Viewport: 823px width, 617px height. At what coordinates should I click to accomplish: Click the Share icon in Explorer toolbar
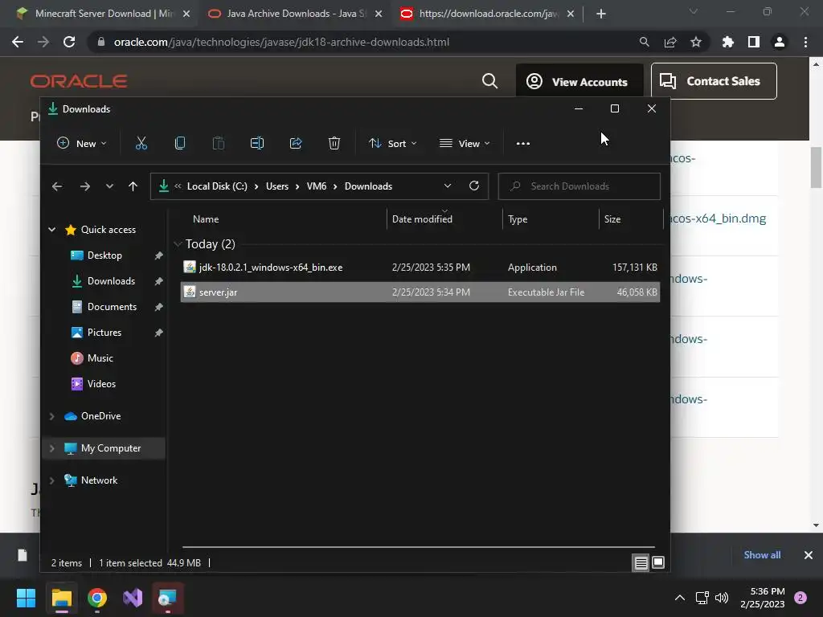coord(296,143)
